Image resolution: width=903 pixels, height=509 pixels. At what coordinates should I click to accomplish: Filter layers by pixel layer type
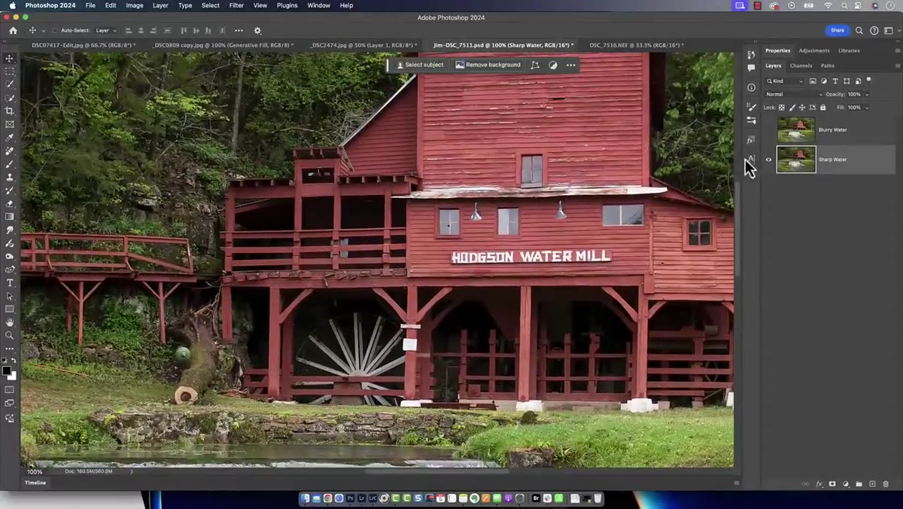click(813, 81)
